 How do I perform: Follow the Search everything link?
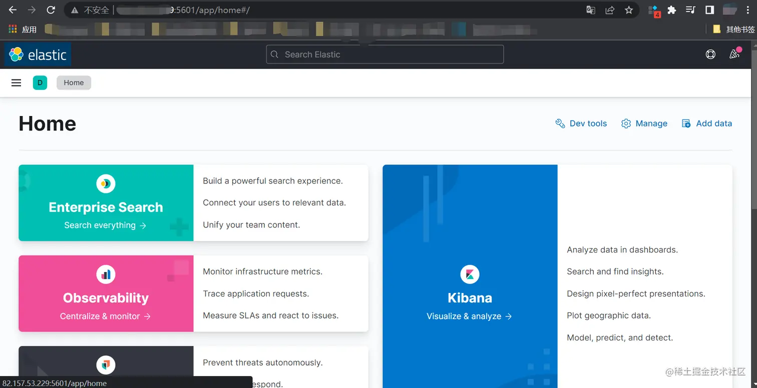click(x=105, y=225)
